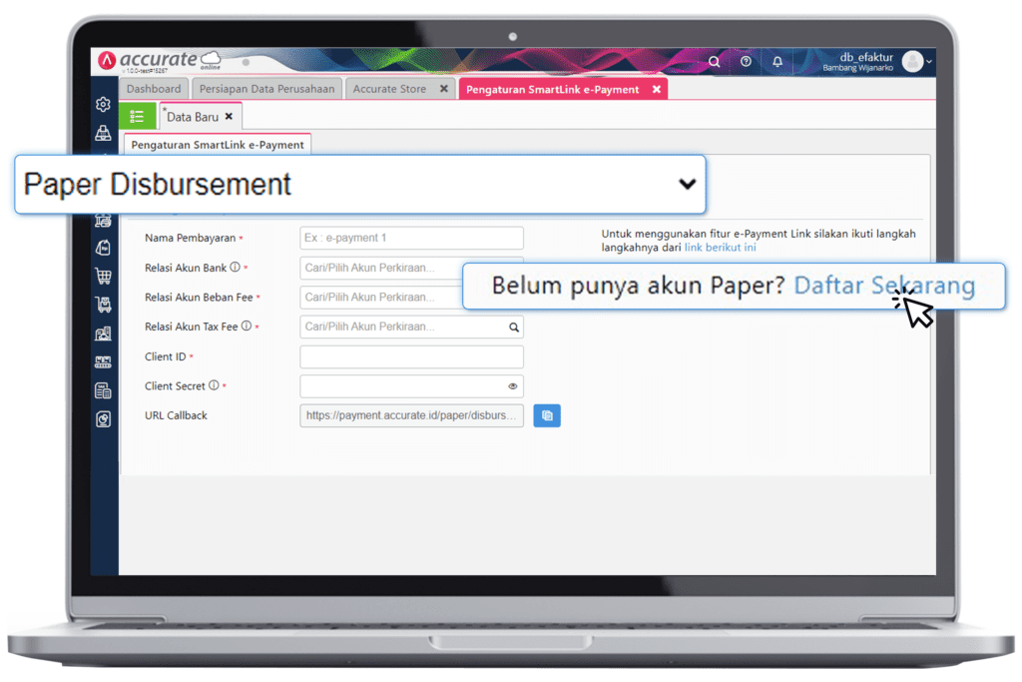1022x682 pixels.
Task: Click the "Nama Pembayaran" label
Action: coord(191,238)
